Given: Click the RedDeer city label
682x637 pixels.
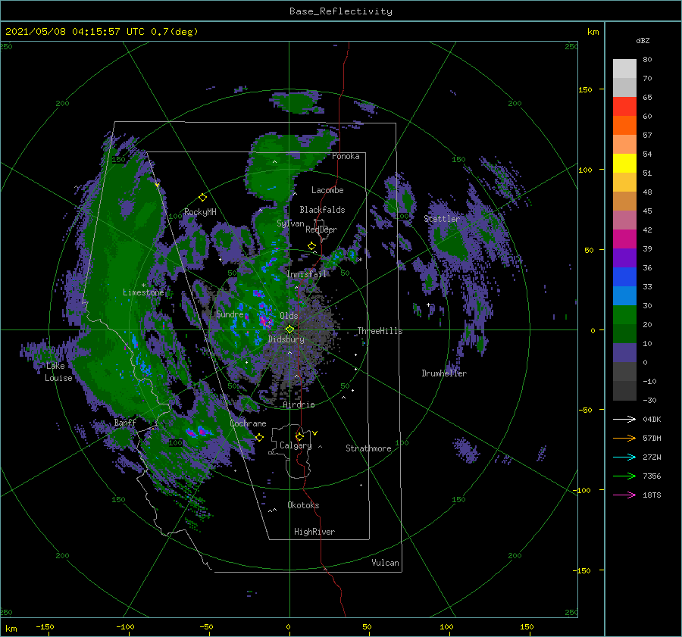Looking at the screenshot, I should 321,230.
